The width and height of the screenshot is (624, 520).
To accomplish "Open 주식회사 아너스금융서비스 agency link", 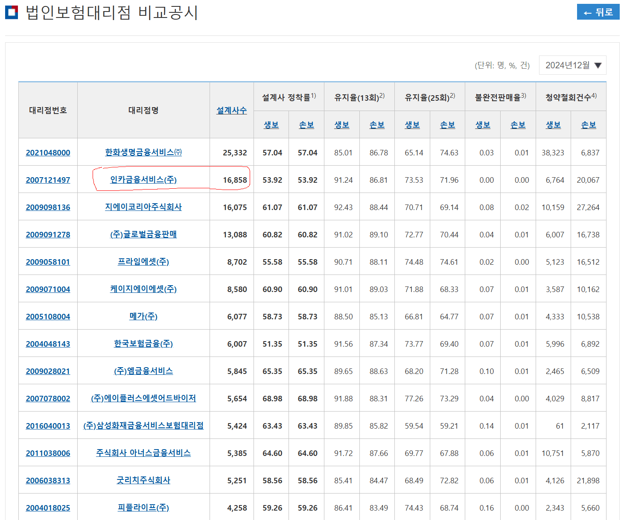I will coord(143,453).
